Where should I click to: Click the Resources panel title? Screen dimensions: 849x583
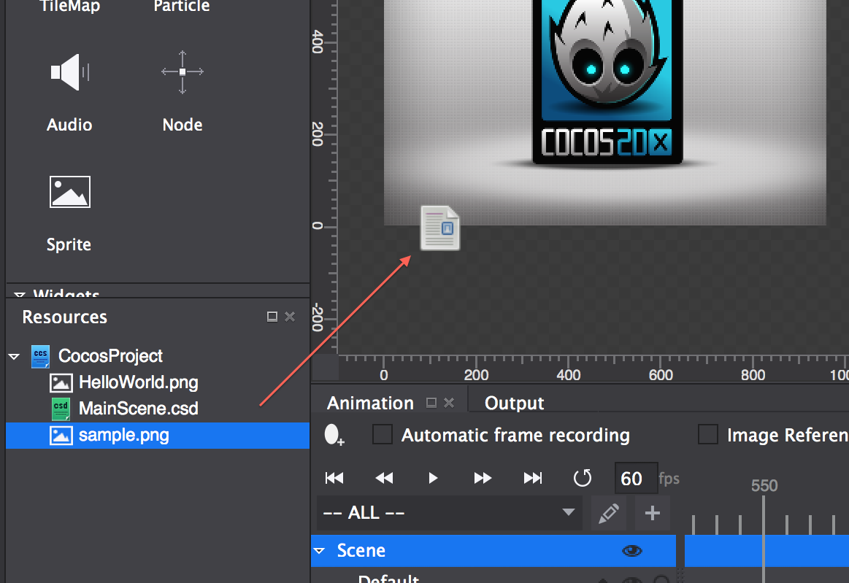click(64, 317)
